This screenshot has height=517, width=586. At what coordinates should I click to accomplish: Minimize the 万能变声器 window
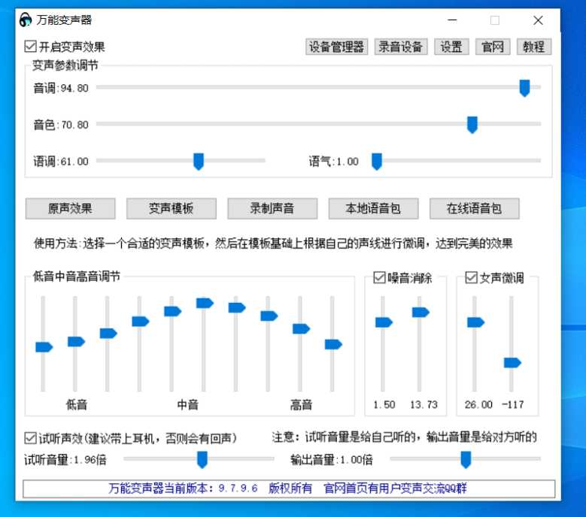(x=452, y=20)
